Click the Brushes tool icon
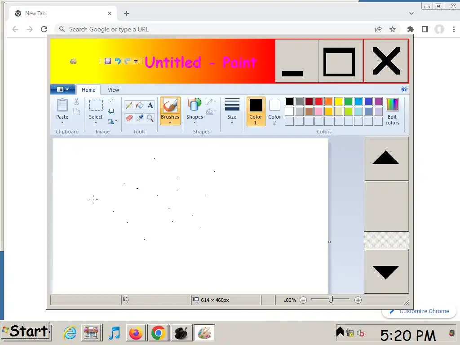 click(x=170, y=105)
